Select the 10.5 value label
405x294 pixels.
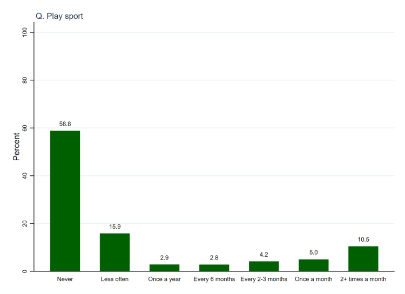coord(363,240)
